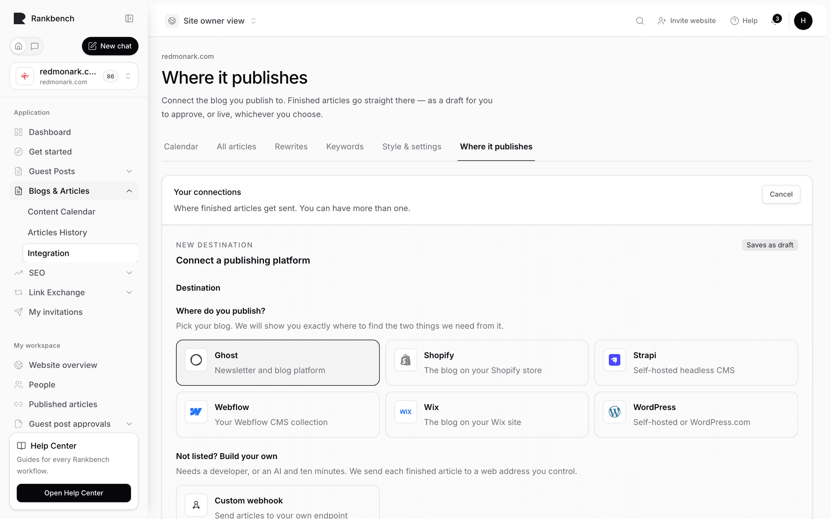Open Published articles in workspace

(x=74, y=404)
